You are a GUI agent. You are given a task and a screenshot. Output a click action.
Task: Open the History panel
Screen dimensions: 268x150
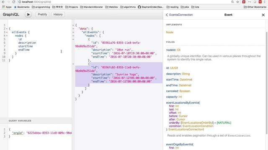coord(58,15)
